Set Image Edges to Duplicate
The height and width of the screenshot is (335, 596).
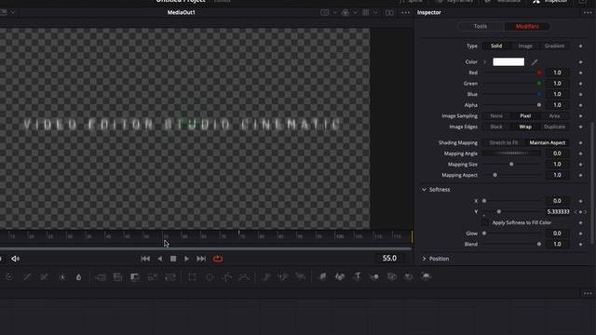(554, 127)
